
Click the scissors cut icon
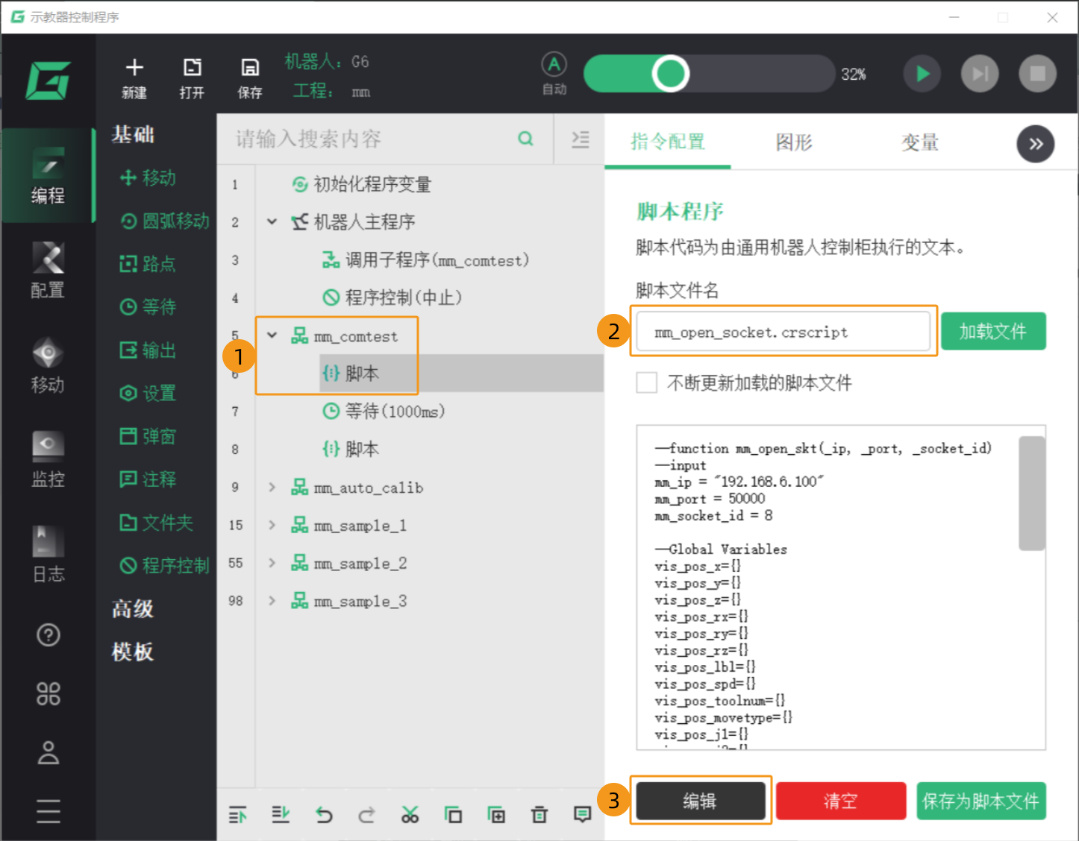coord(410,815)
